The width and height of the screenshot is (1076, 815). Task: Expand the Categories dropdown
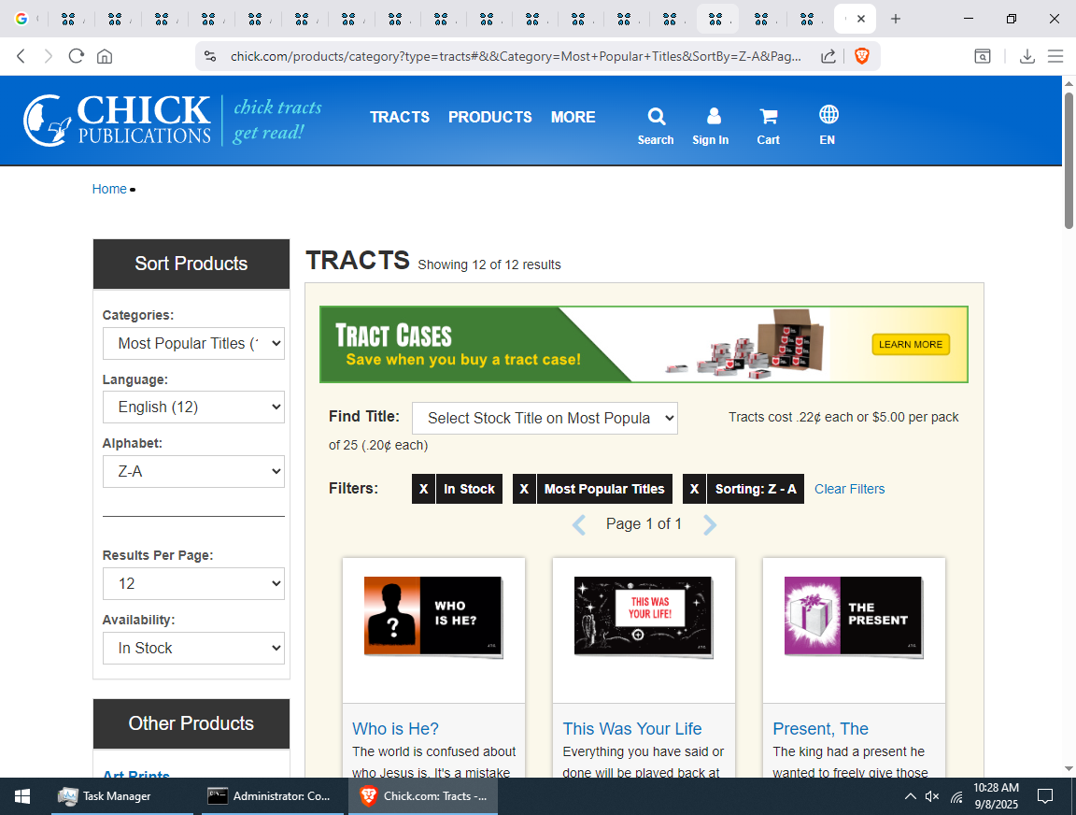[193, 343]
